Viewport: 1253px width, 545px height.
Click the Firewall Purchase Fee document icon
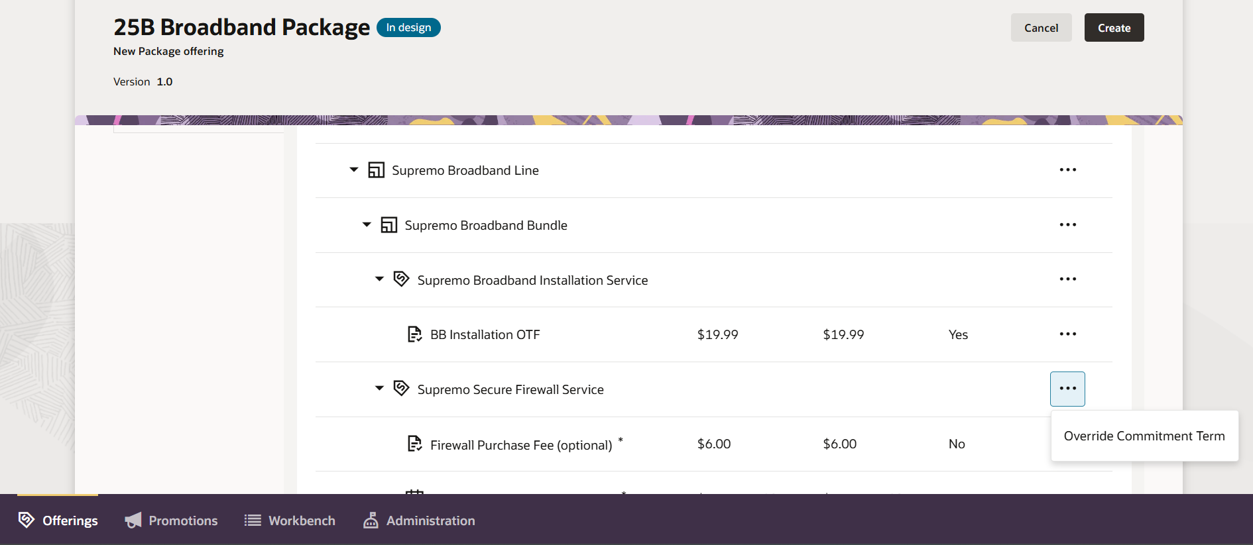click(414, 444)
